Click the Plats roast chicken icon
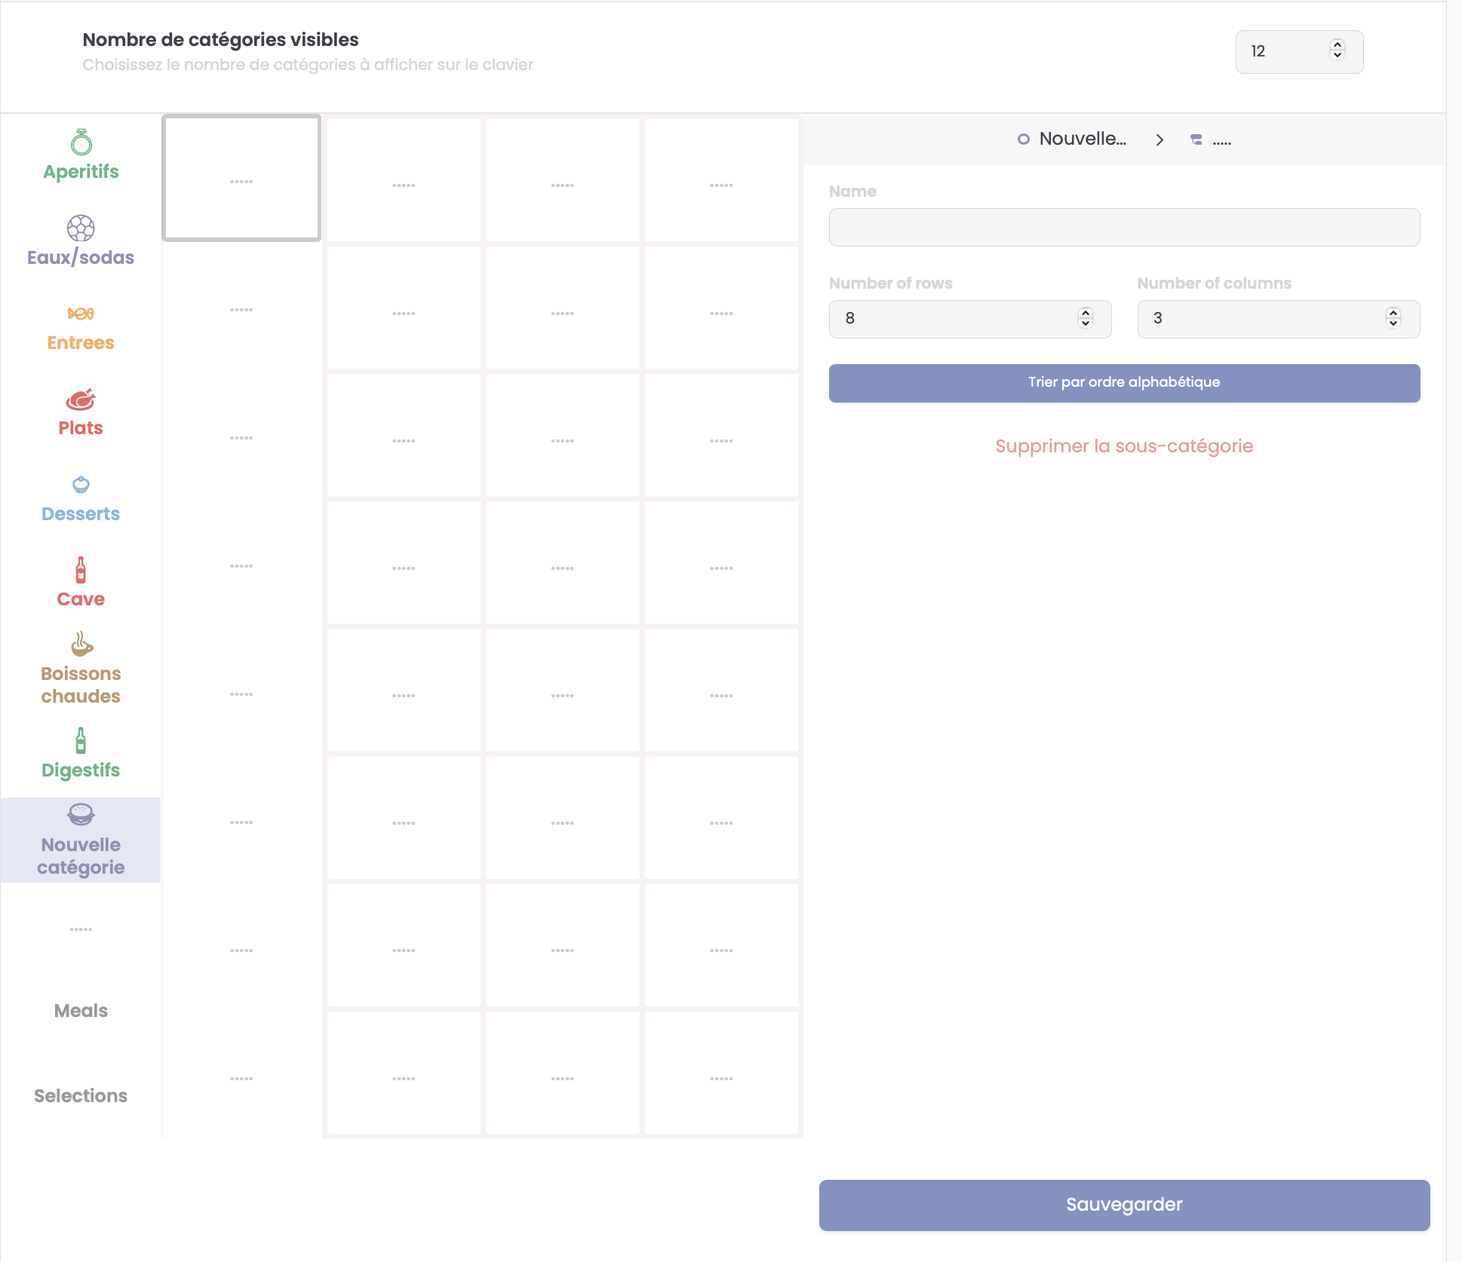 [81, 400]
